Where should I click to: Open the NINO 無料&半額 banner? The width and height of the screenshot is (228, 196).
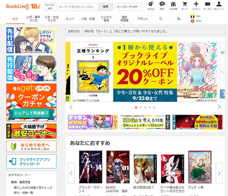(198, 122)
